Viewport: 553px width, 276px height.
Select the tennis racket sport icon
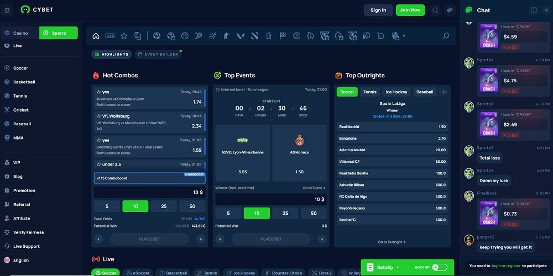tap(199, 36)
